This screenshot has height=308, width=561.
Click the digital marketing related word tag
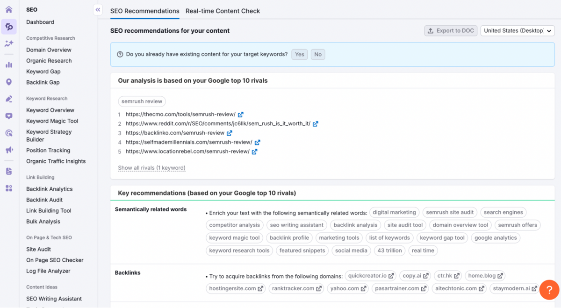(x=394, y=212)
